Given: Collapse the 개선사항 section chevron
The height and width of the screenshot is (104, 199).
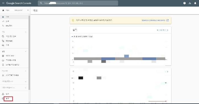Looking at the screenshot, I should click(x=26, y=71).
